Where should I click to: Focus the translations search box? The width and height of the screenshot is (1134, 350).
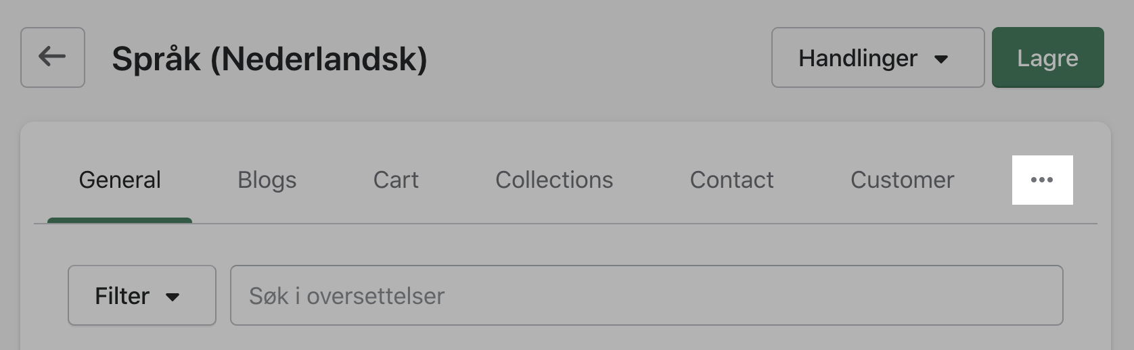646,295
